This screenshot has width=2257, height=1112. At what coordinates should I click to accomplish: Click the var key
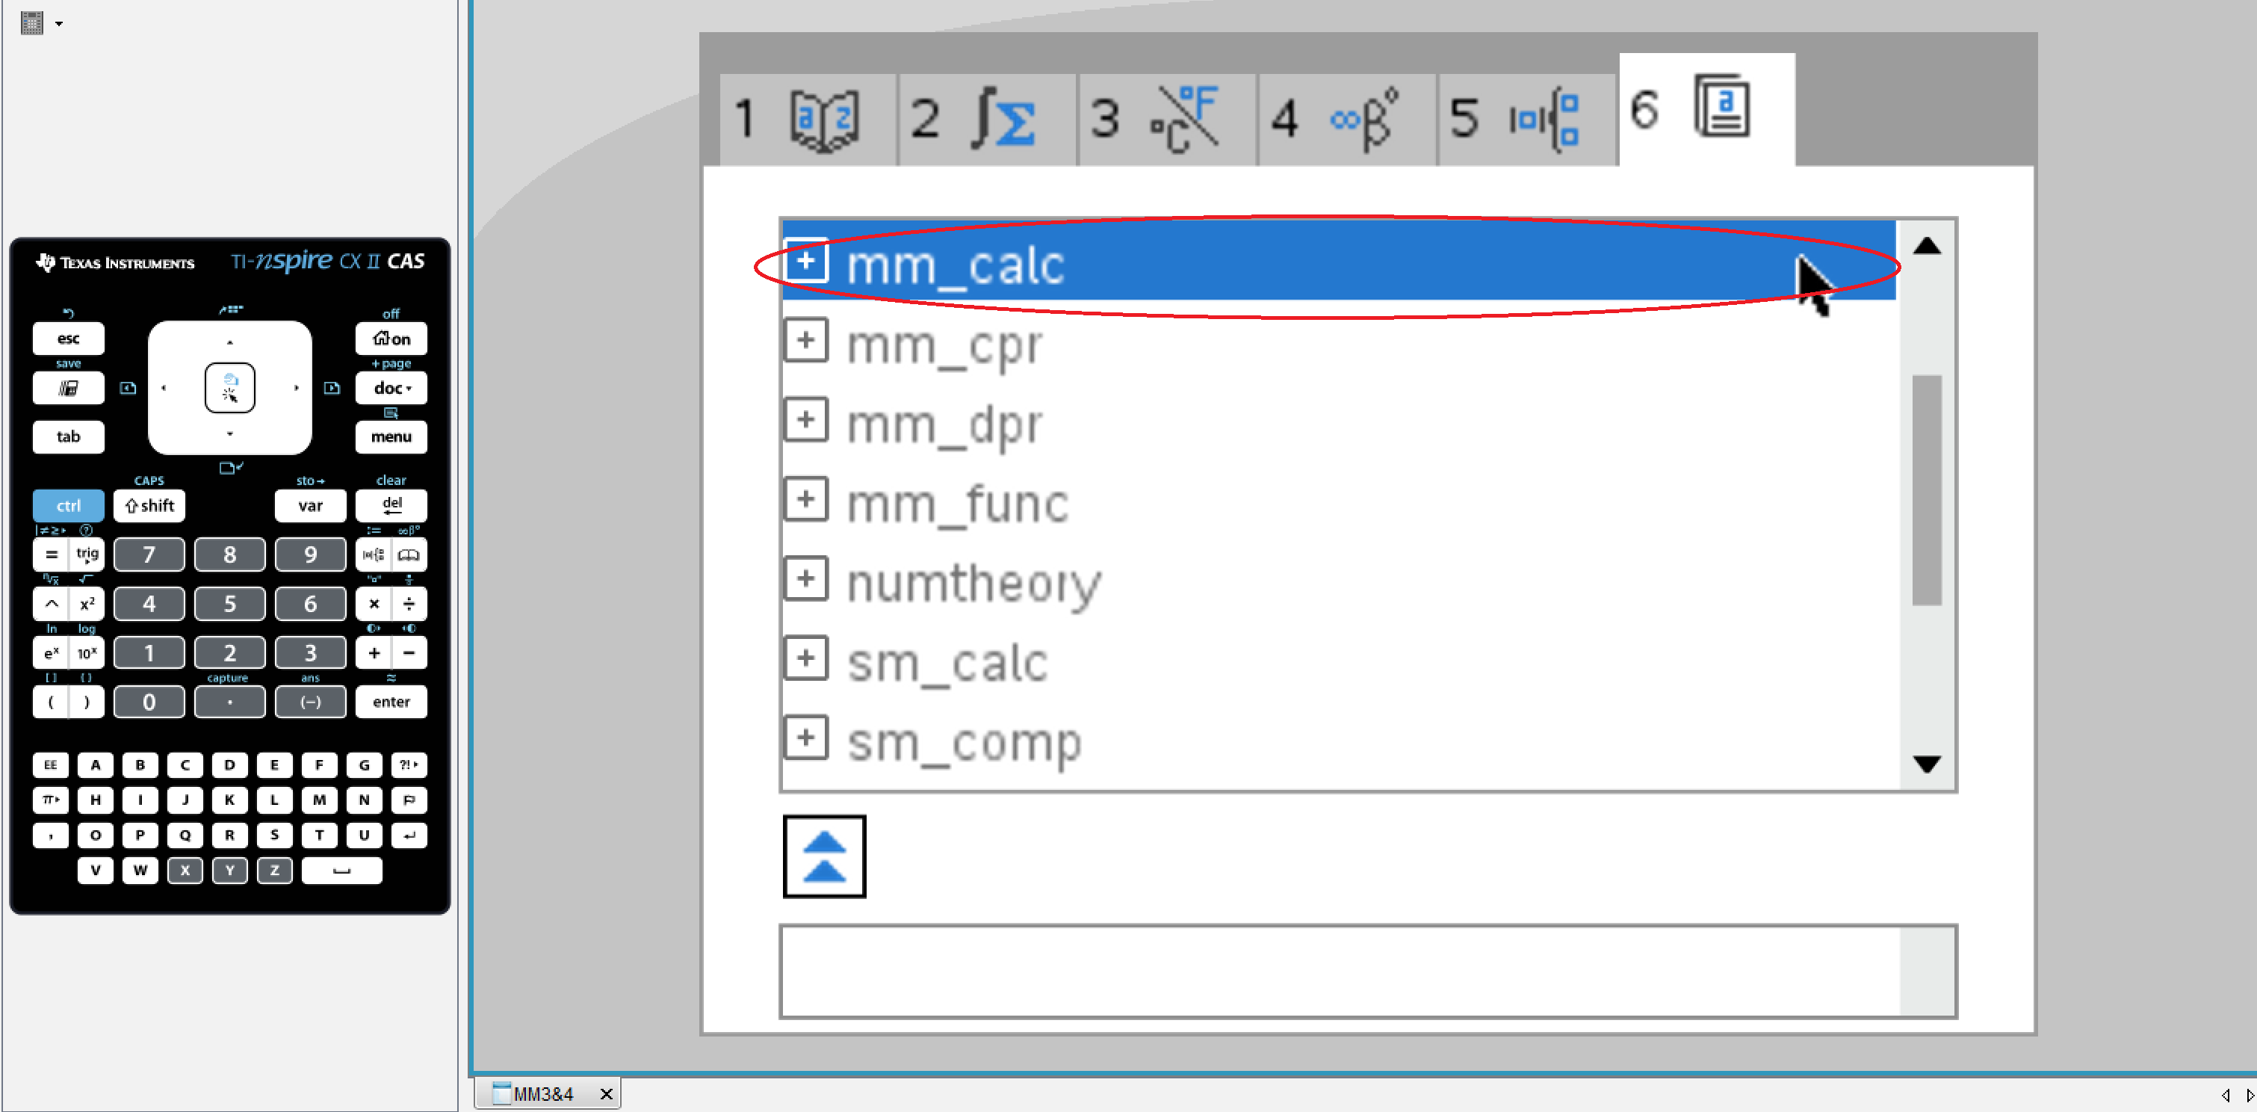click(310, 506)
